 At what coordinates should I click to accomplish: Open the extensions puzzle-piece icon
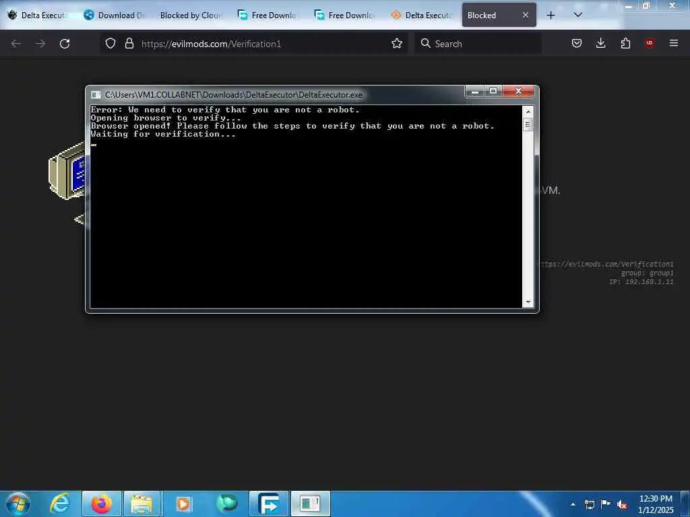click(x=625, y=43)
